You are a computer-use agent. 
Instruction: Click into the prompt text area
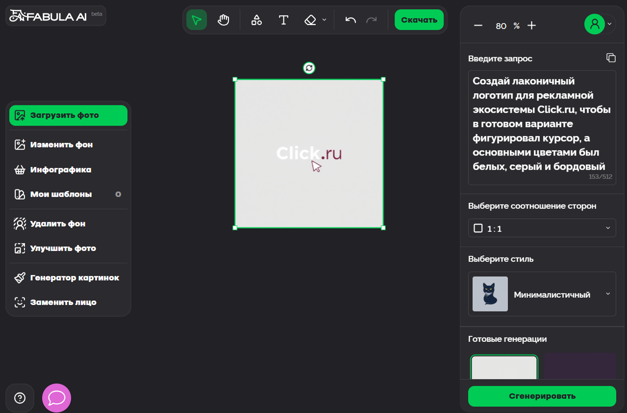coord(542,128)
